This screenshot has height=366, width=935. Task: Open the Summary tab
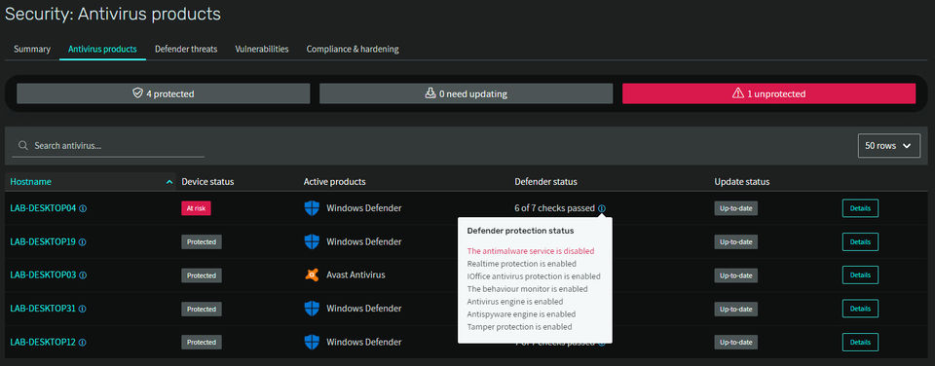[x=32, y=49]
